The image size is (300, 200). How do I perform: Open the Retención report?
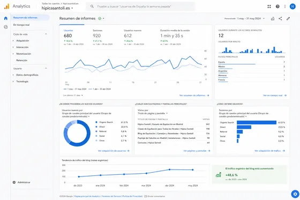pos(21,60)
